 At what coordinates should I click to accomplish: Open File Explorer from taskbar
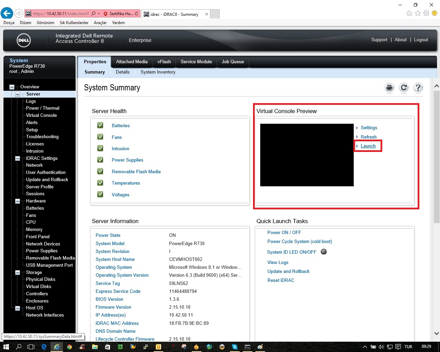(95, 347)
